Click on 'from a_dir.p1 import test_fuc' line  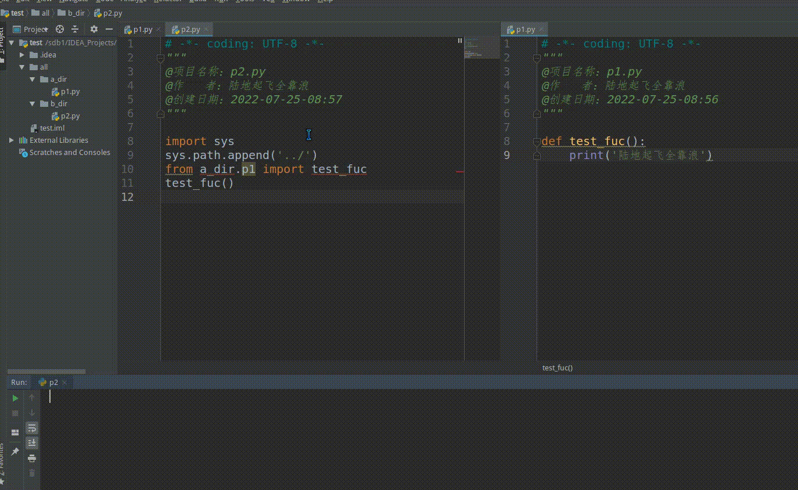[x=266, y=169]
